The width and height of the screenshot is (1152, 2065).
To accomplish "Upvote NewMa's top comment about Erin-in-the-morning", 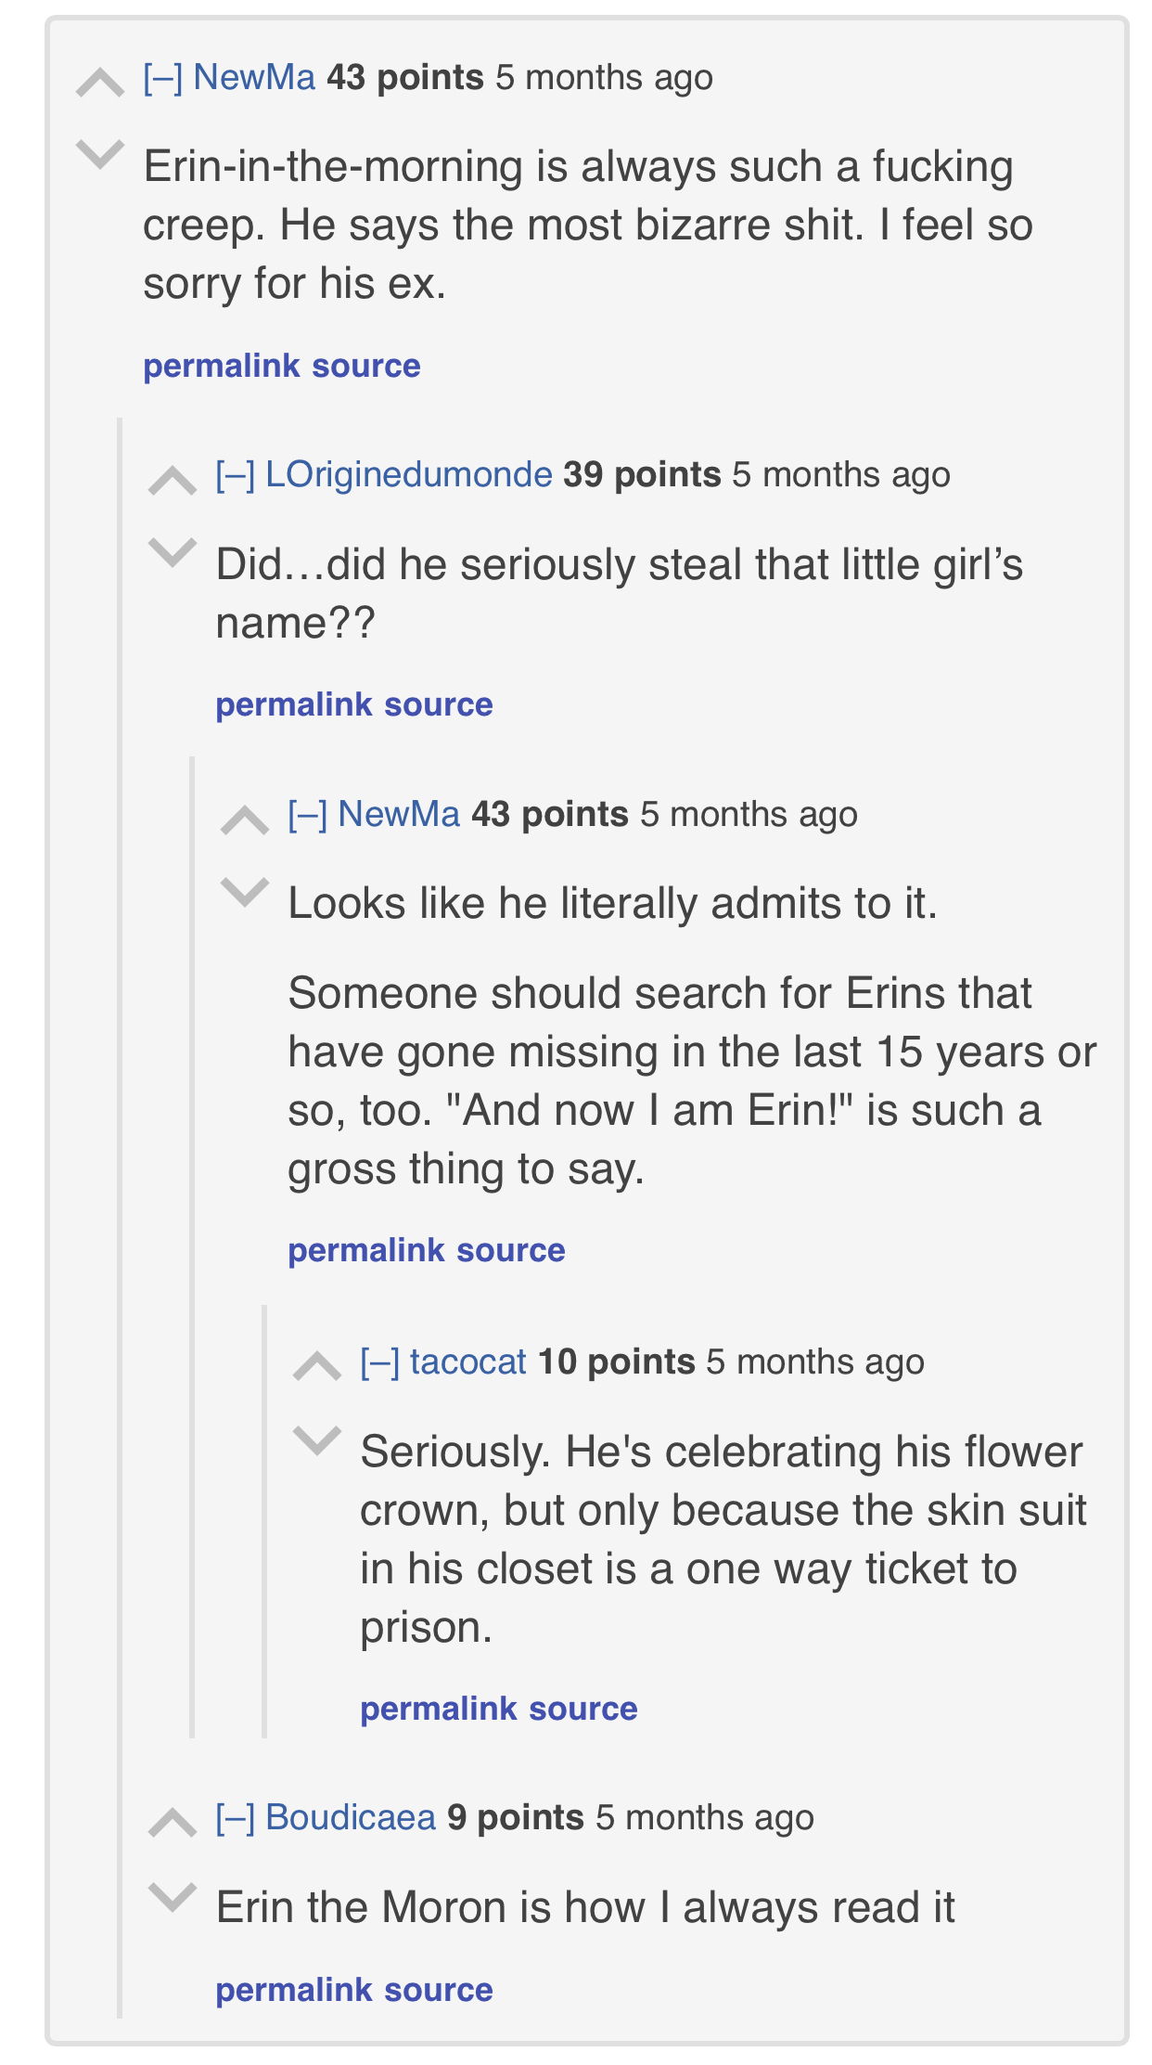I will coord(100,84).
